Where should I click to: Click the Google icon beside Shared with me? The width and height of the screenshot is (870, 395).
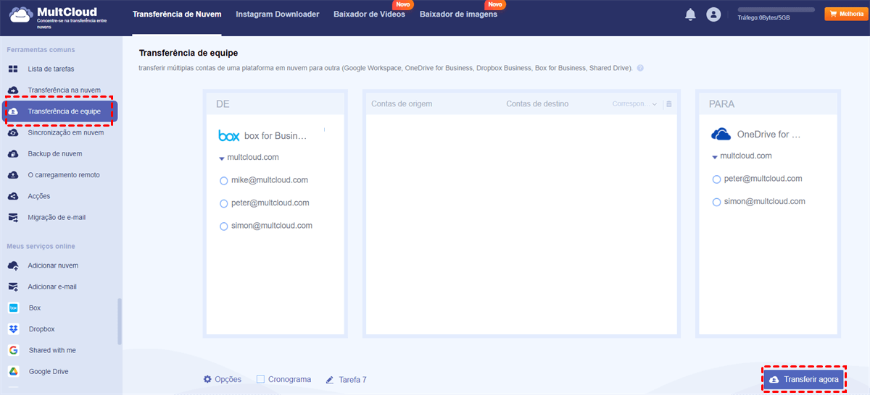[x=13, y=350]
